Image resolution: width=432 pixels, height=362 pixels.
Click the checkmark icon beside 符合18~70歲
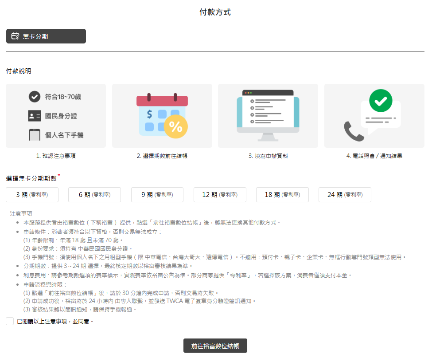tap(34, 97)
